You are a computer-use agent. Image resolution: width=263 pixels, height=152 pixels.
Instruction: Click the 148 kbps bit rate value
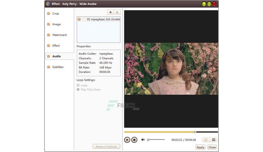pos(105,68)
